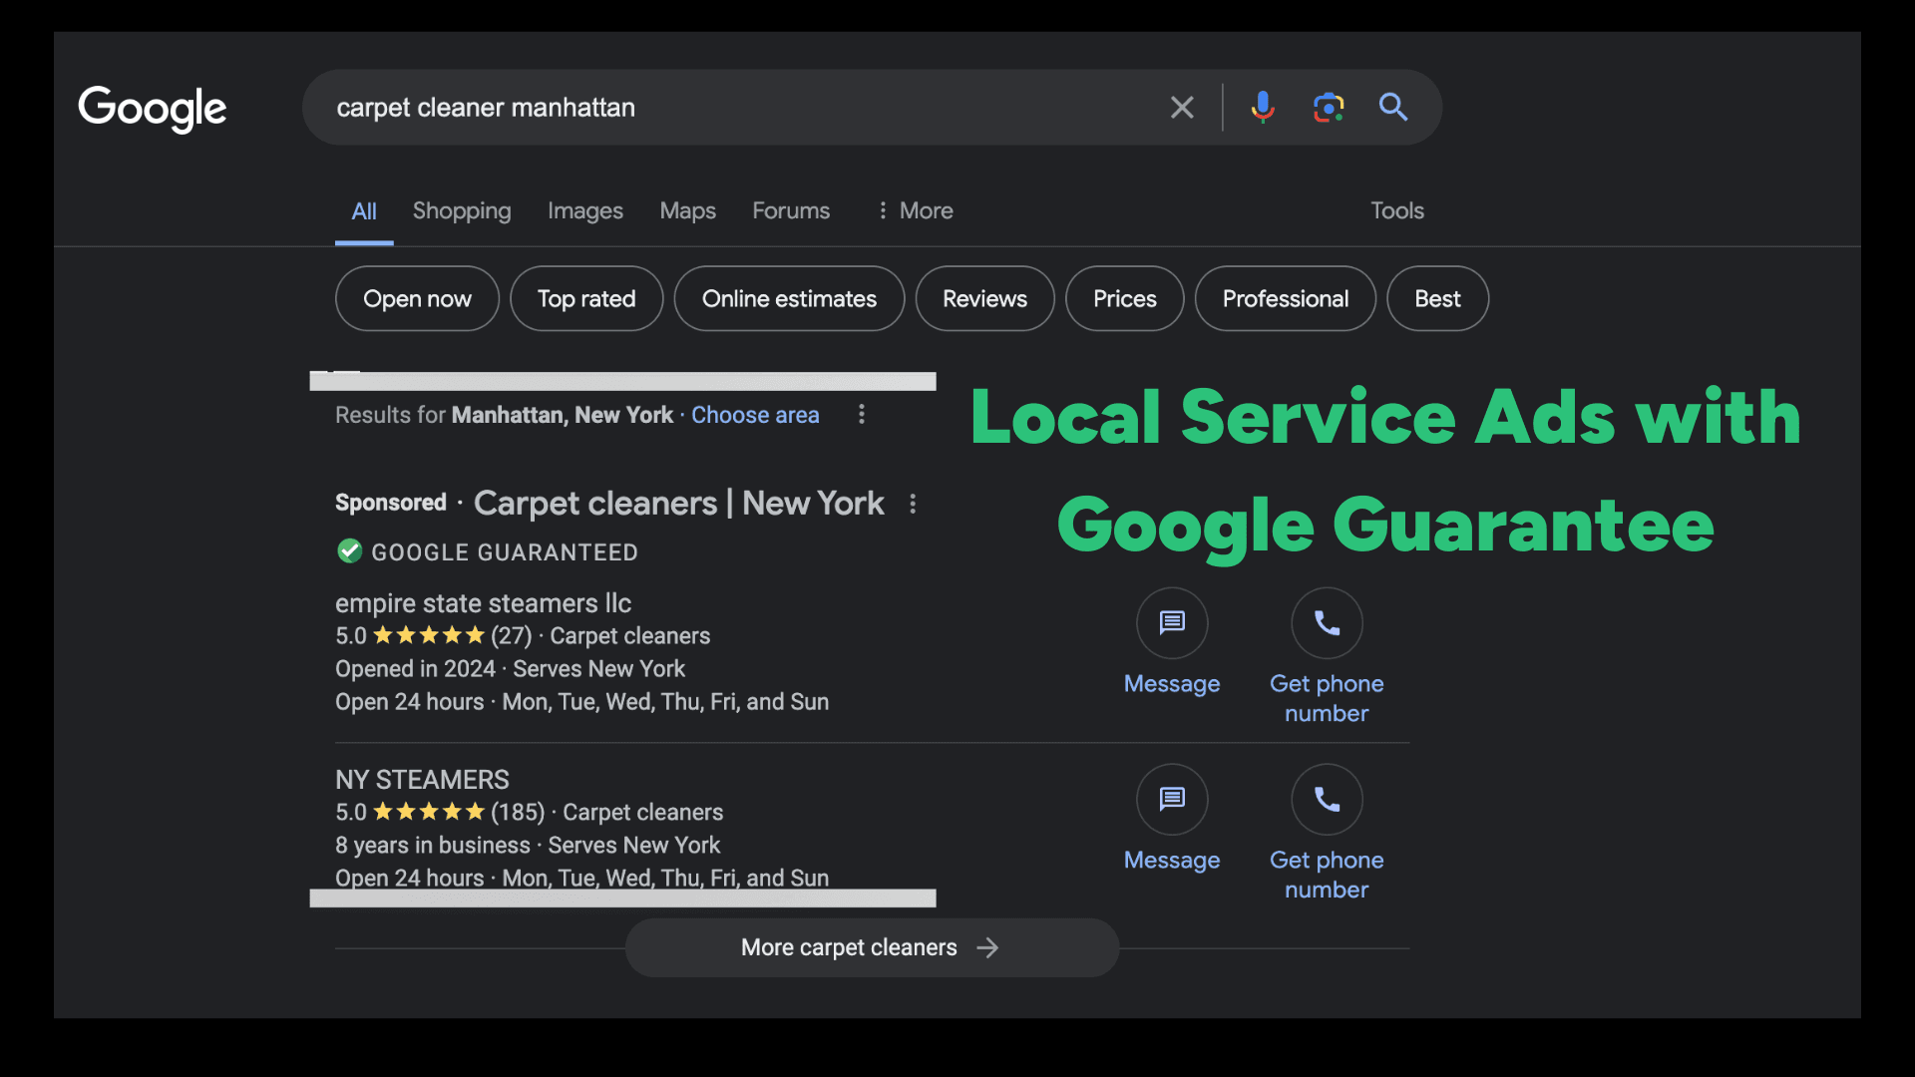Toggle the Top rated filter chip
Viewport: 1915px width, 1077px height.
tap(586, 298)
